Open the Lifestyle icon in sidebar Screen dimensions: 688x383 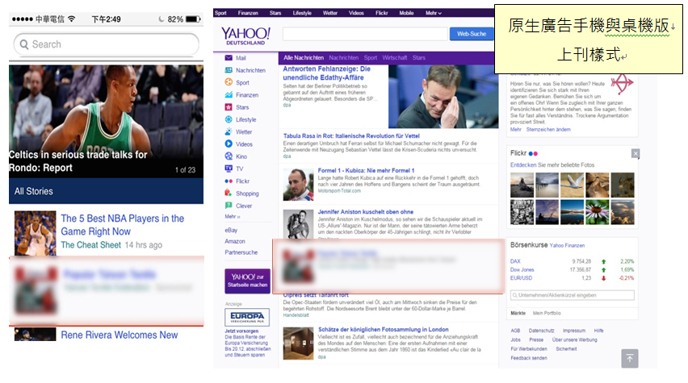pyautogui.click(x=229, y=119)
